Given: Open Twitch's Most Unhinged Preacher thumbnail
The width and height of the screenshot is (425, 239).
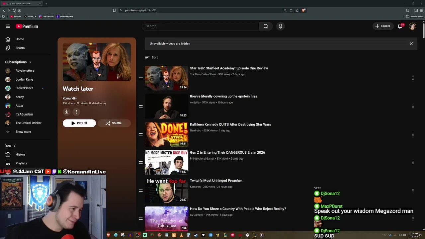Looking at the screenshot, I should 166,191.
